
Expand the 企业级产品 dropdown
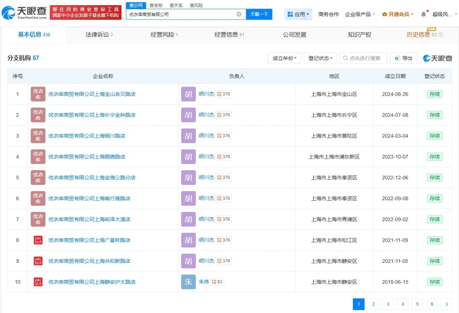[358, 14]
